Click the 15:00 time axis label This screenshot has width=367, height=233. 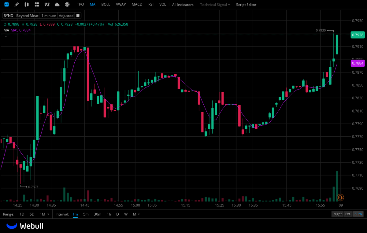[135, 205]
